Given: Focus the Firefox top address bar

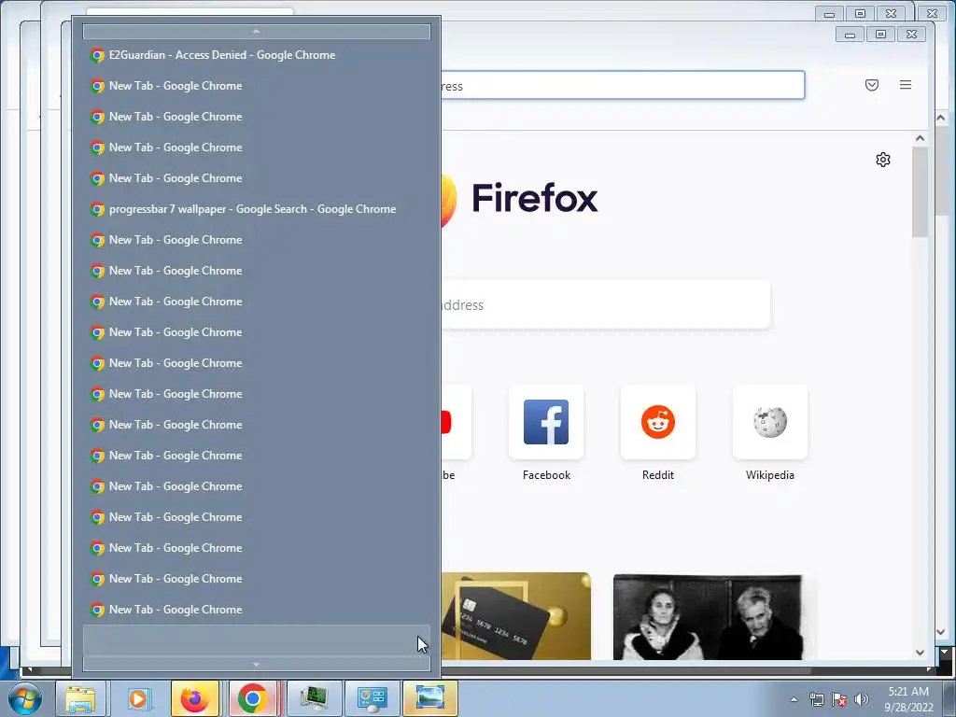Looking at the screenshot, I should pyautogui.click(x=622, y=85).
